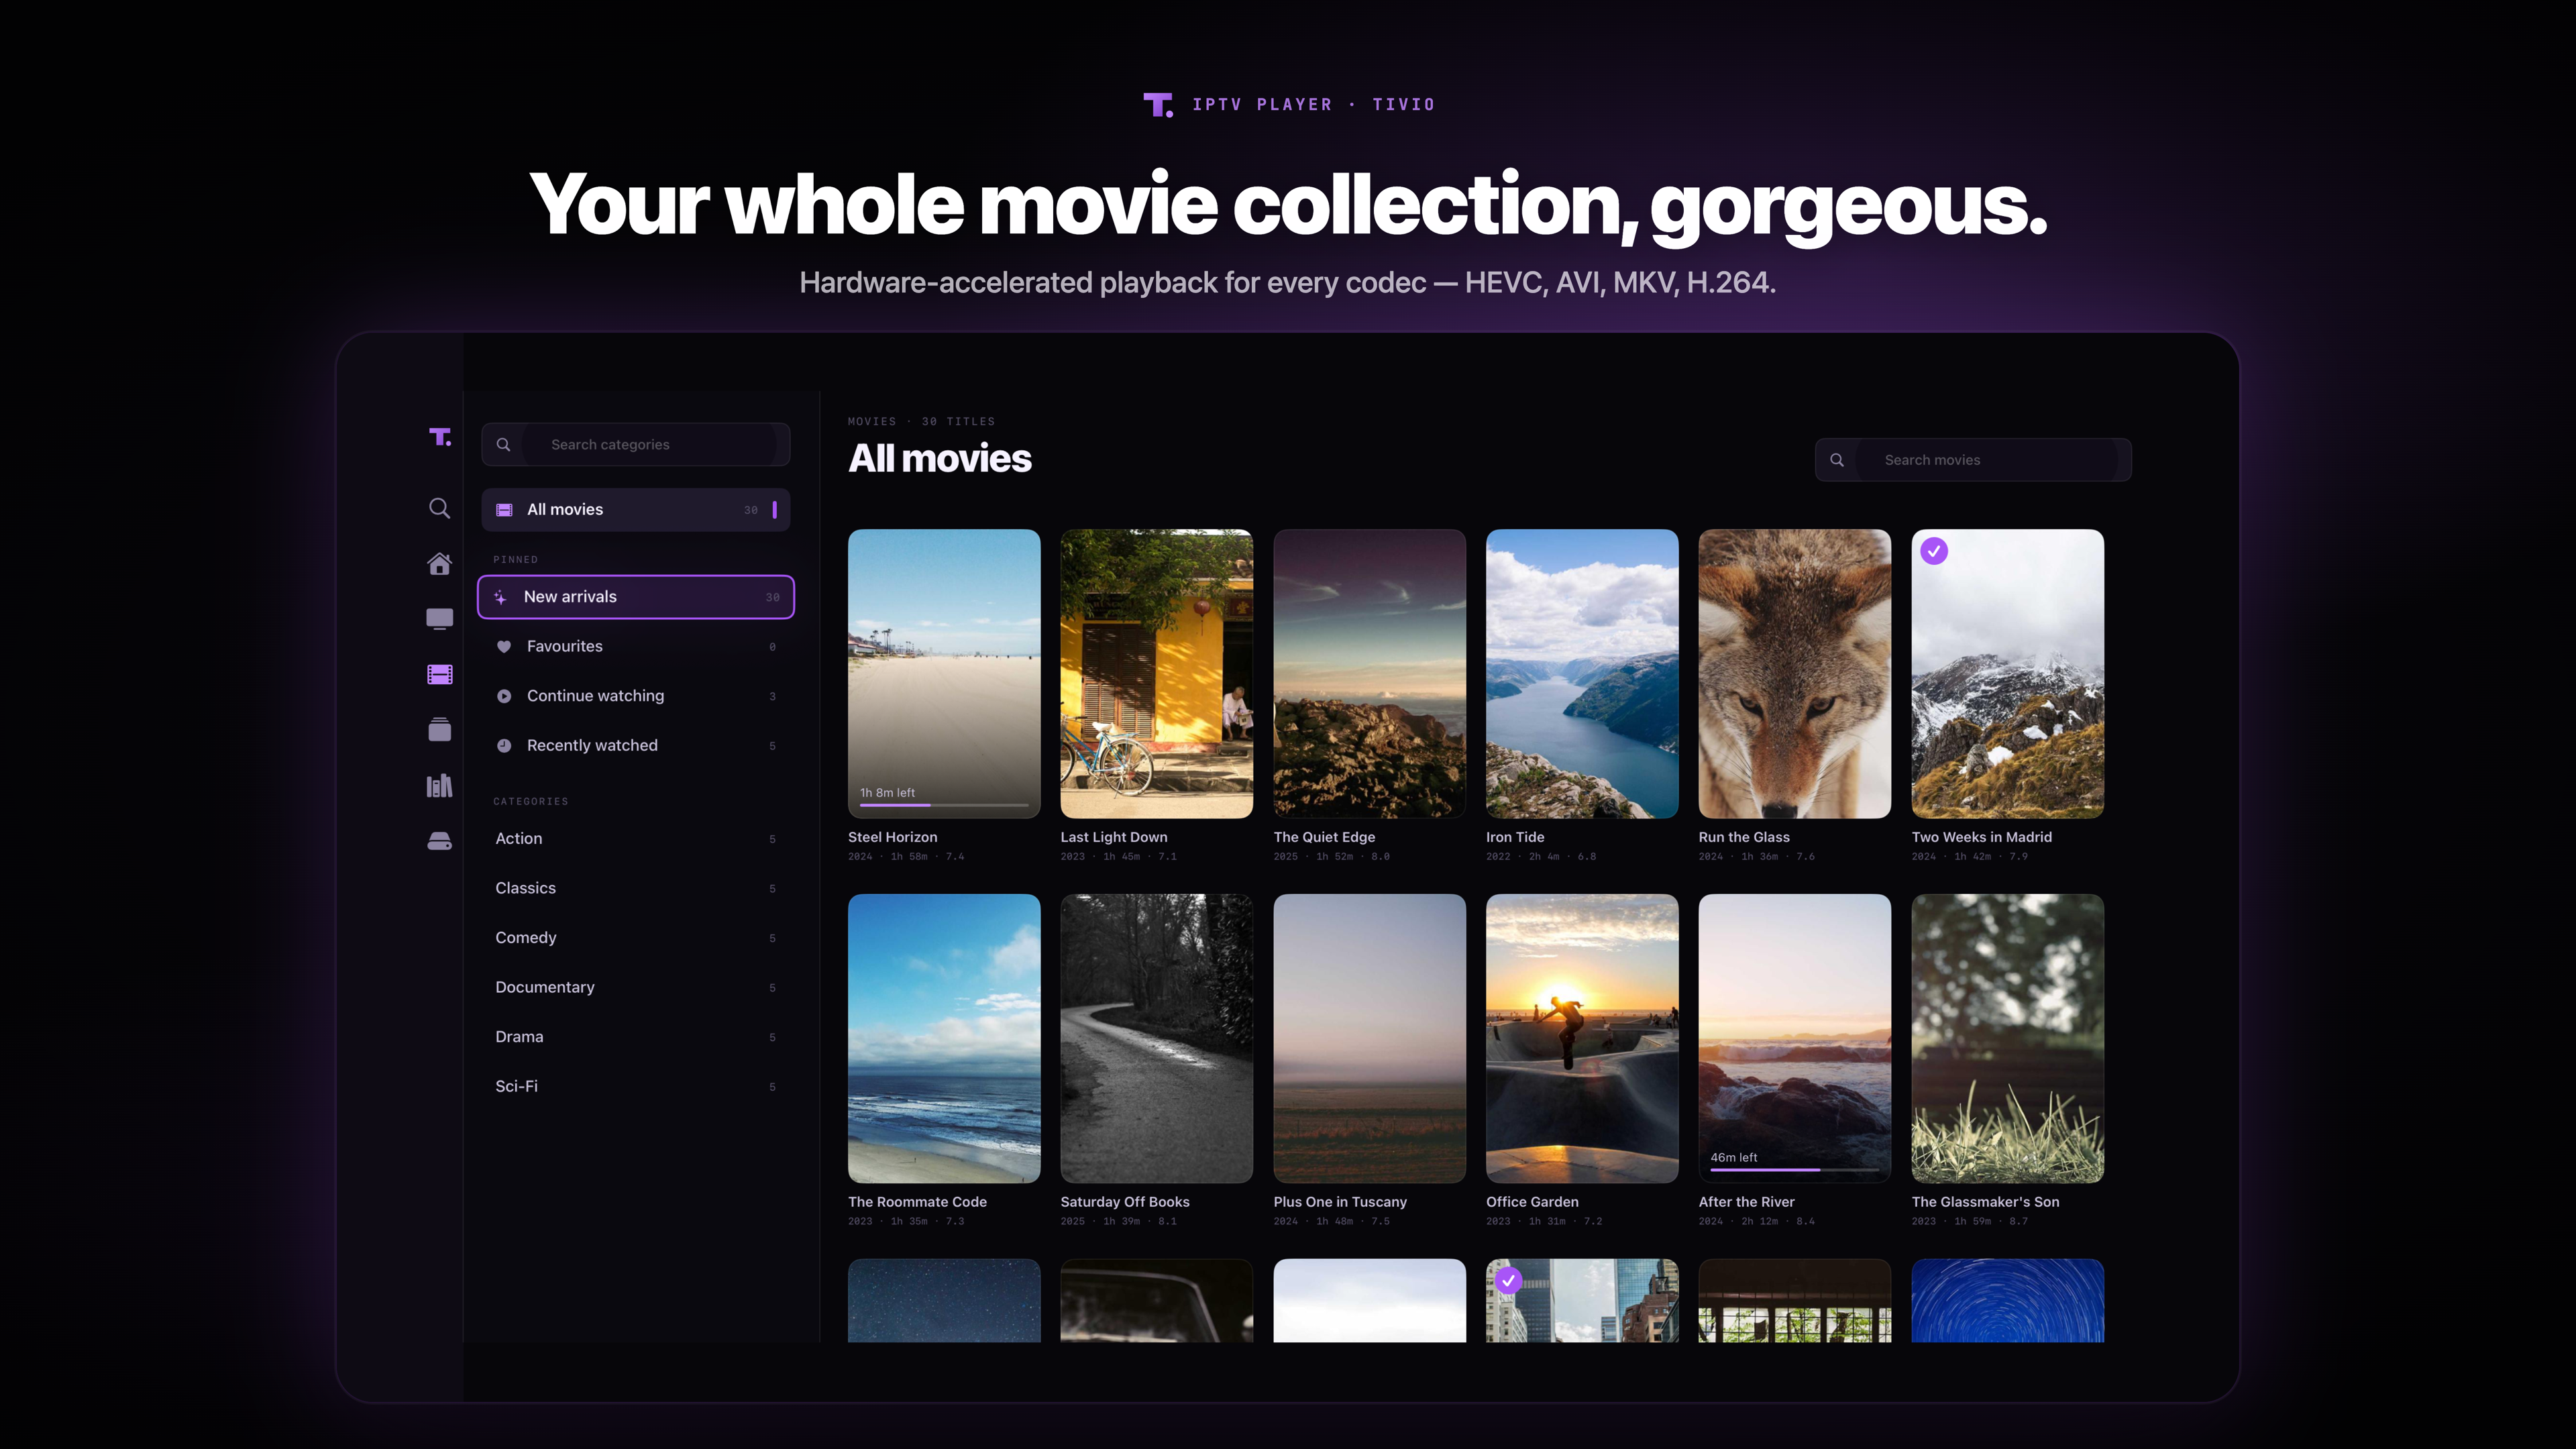Image resolution: width=2576 pixels, height=1449 pixels.
Task: Click the sparkle icon on New arrivals
Action: (x=501, y=597)
